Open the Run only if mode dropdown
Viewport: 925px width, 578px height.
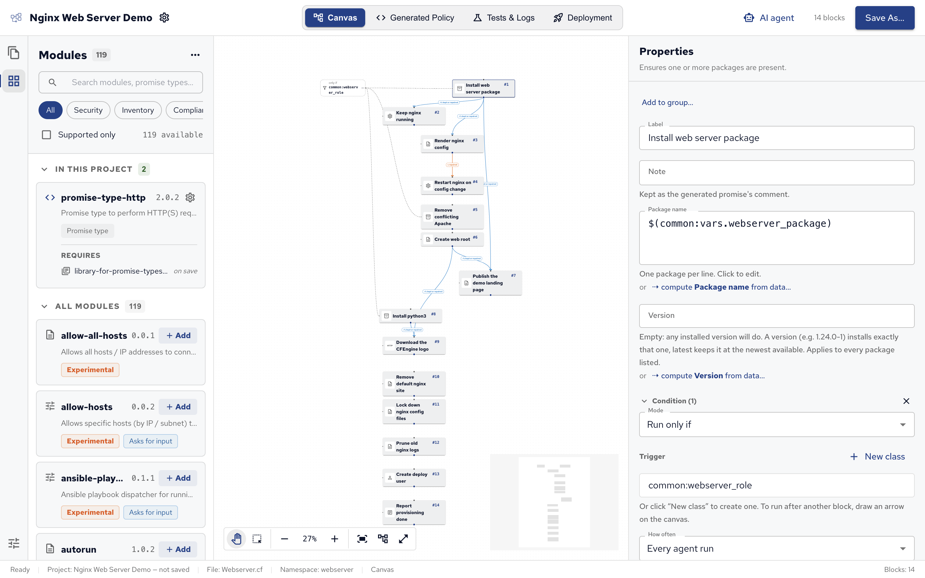776,424
